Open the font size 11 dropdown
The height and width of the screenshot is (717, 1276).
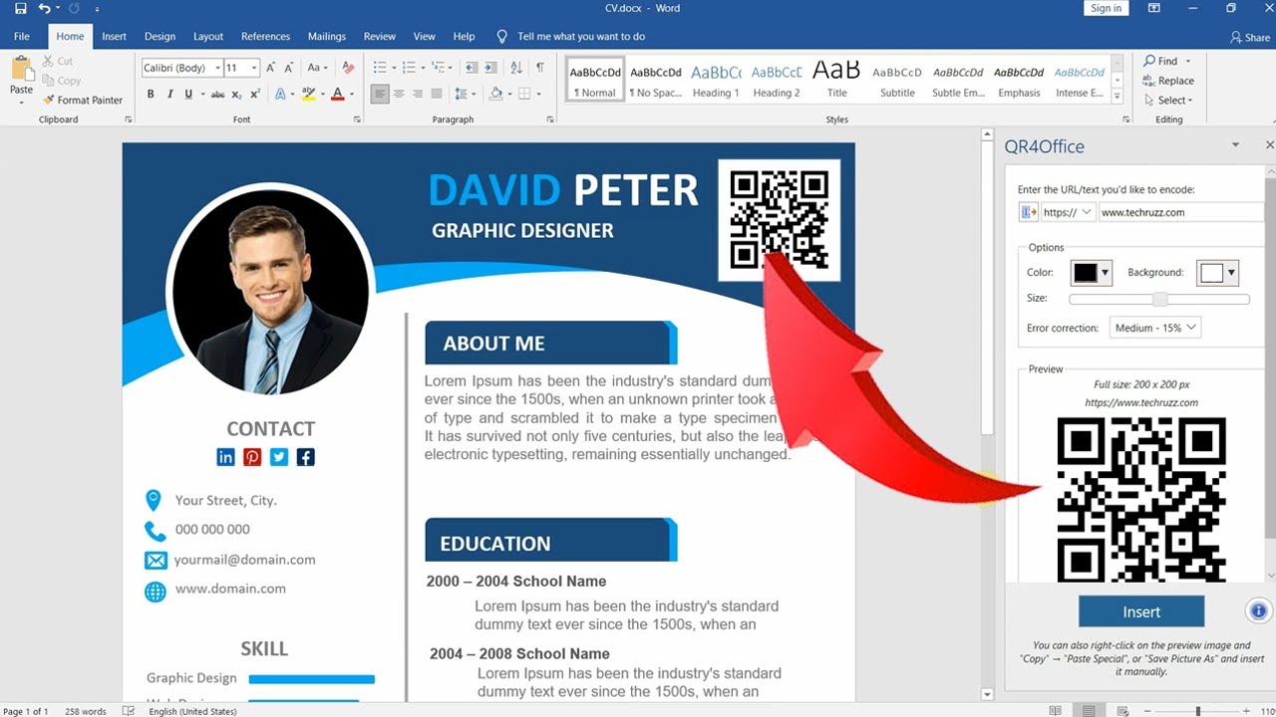point(254,68)
